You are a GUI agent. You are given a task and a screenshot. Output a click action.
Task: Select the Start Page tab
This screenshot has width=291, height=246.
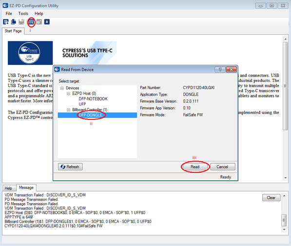(13, 31)
